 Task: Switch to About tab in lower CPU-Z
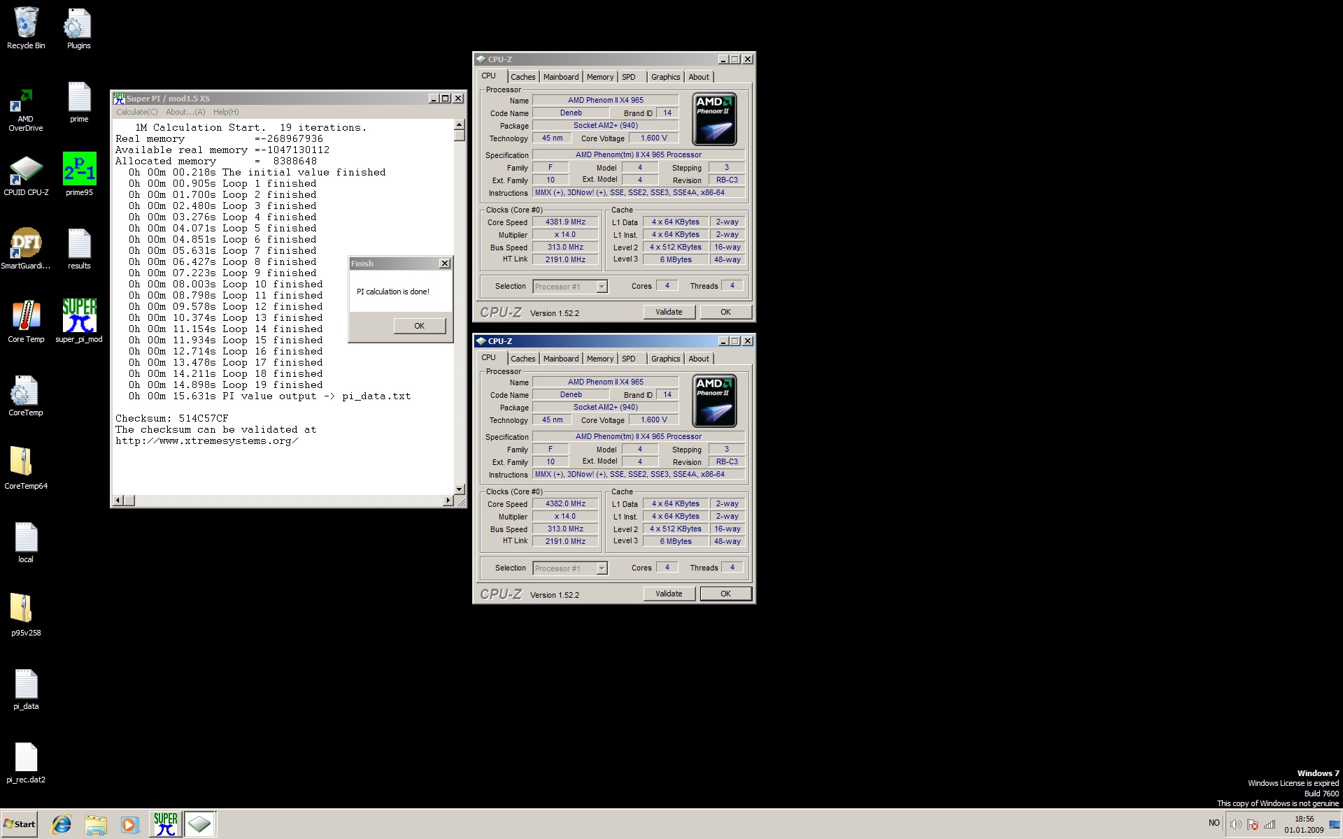699,359
